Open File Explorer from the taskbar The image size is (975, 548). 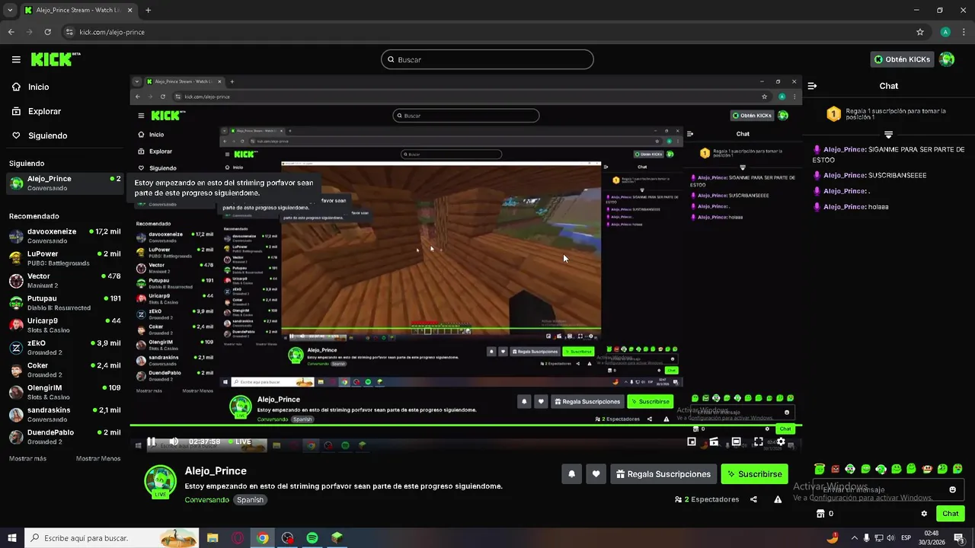pos(213,538)
